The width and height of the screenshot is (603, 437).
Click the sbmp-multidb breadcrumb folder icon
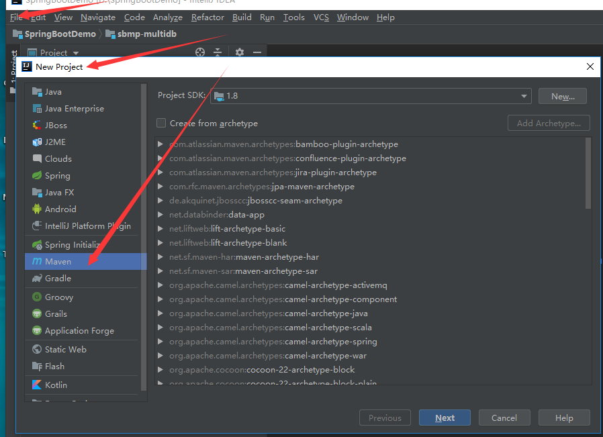click(x=110, y=34)
